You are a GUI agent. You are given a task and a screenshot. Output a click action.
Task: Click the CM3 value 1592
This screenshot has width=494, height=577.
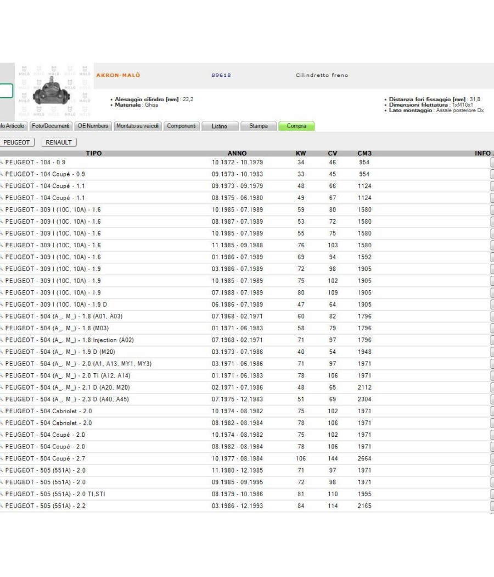364,257
